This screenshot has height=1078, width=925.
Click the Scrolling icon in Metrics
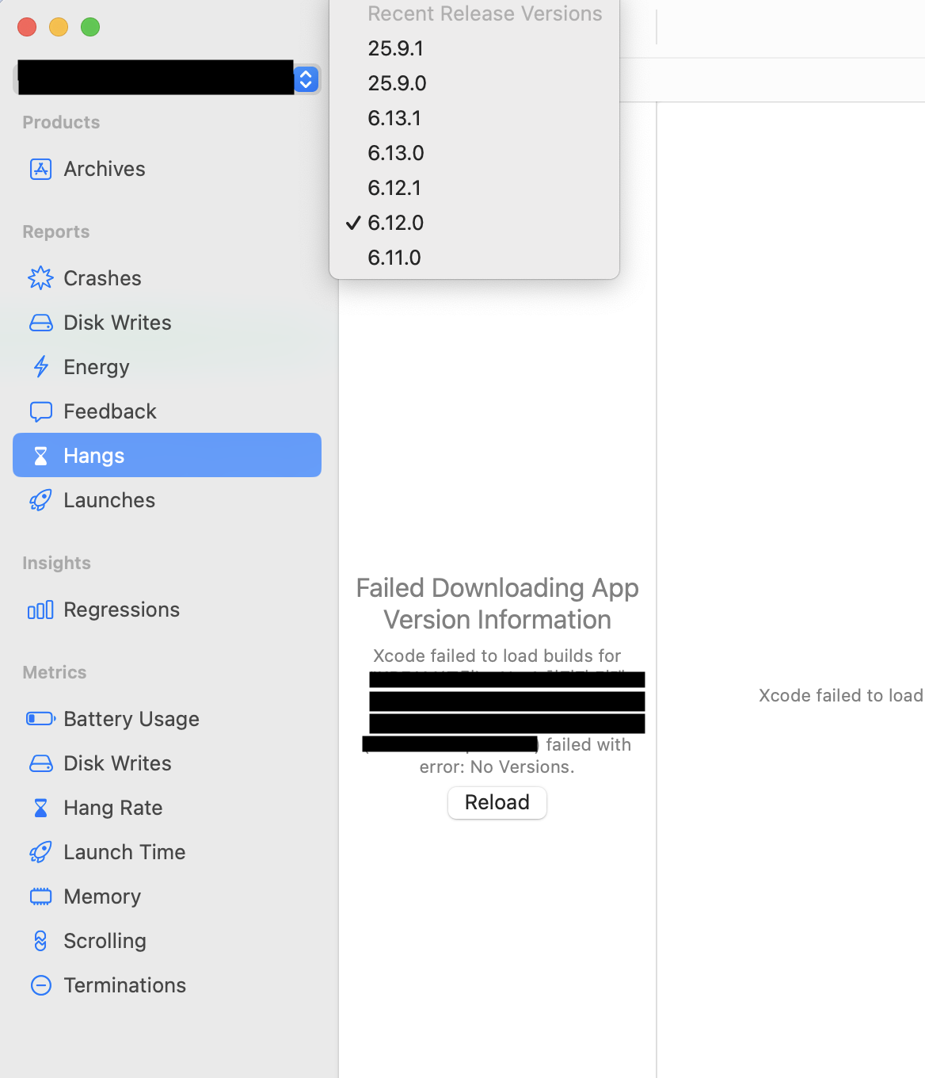(40, 941)
